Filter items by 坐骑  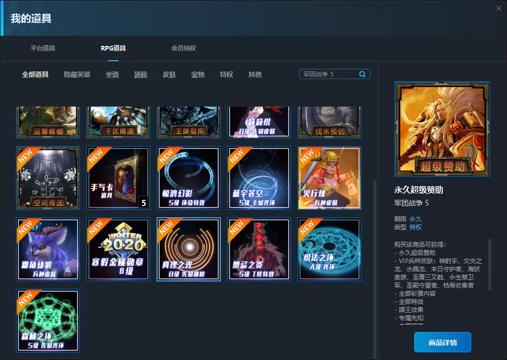(112, 74)
